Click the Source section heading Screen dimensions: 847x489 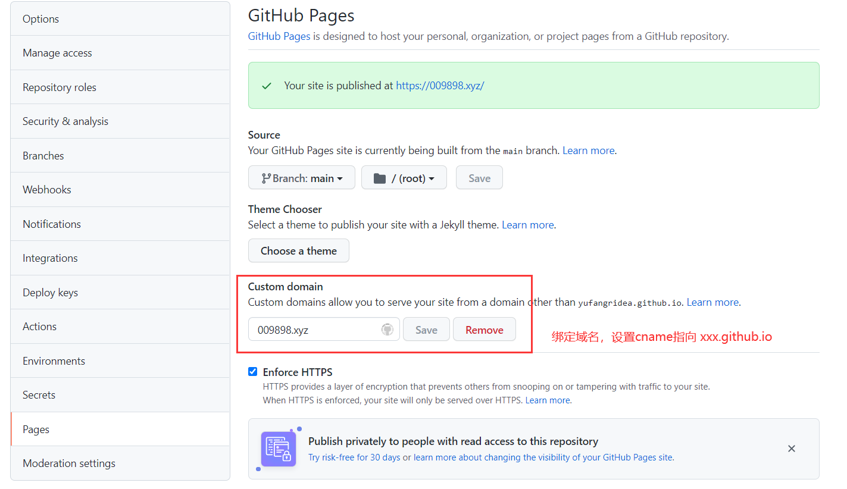point(264,135)
